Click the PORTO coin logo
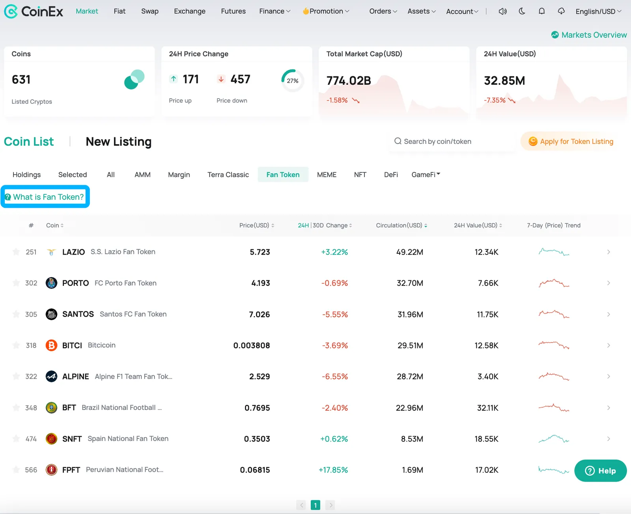 click(51, 283)
